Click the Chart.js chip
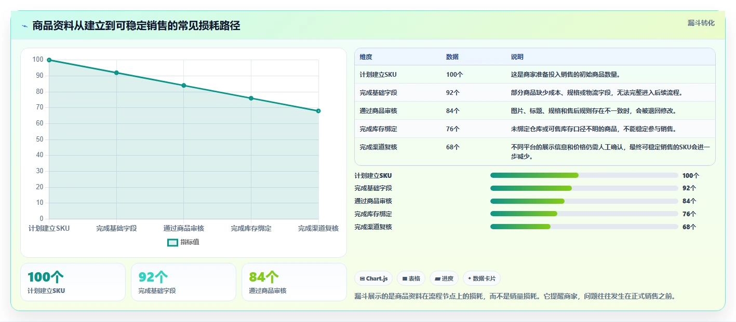Image resolution: width=736 pixels, height=322 pixels. 373,278
